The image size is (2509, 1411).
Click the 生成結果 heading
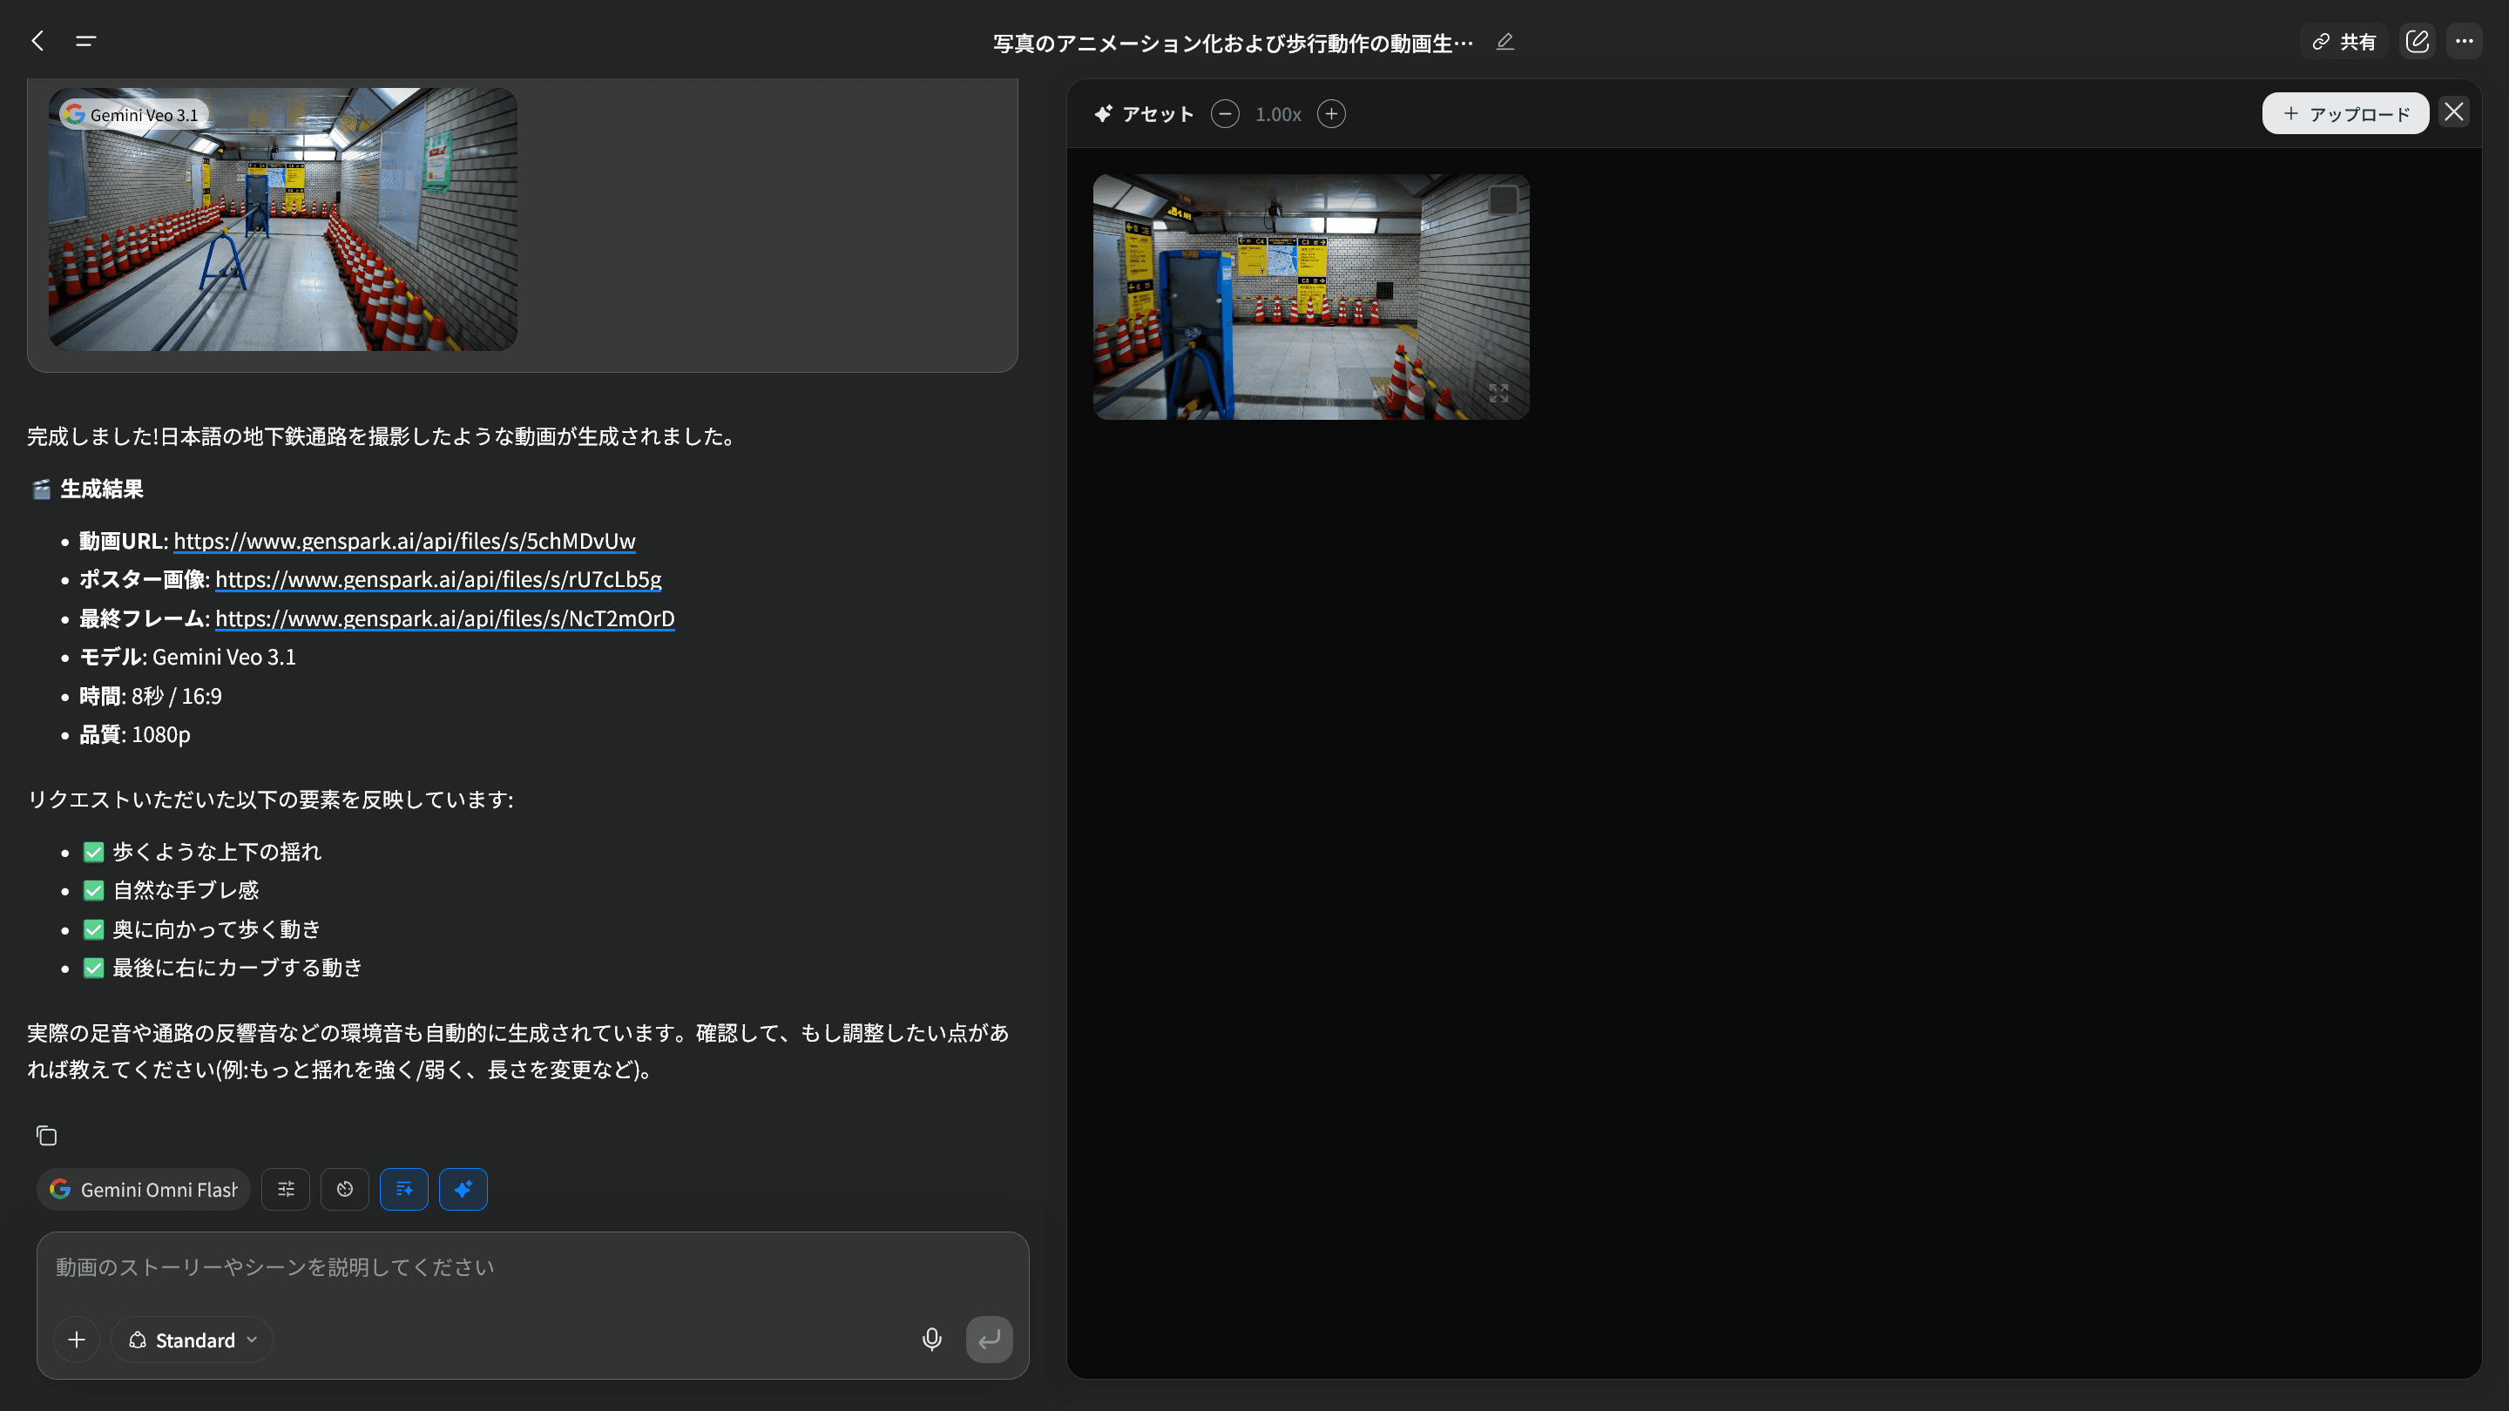(101, 489)
